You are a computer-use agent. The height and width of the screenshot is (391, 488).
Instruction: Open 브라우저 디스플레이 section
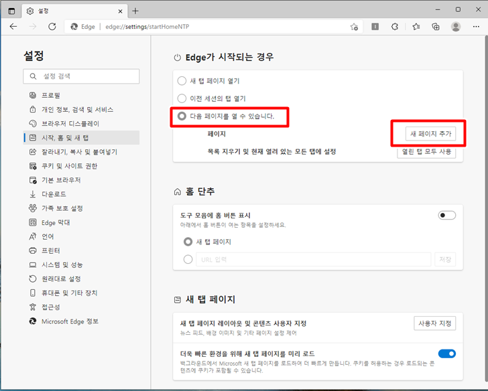(x=82, y=124)
